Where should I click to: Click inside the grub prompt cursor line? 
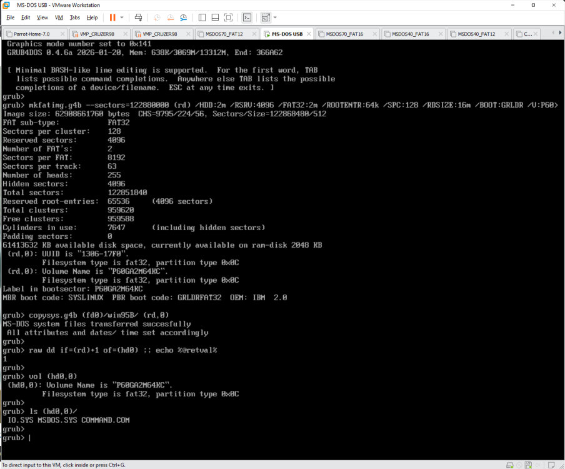click(x=17, y=438)
